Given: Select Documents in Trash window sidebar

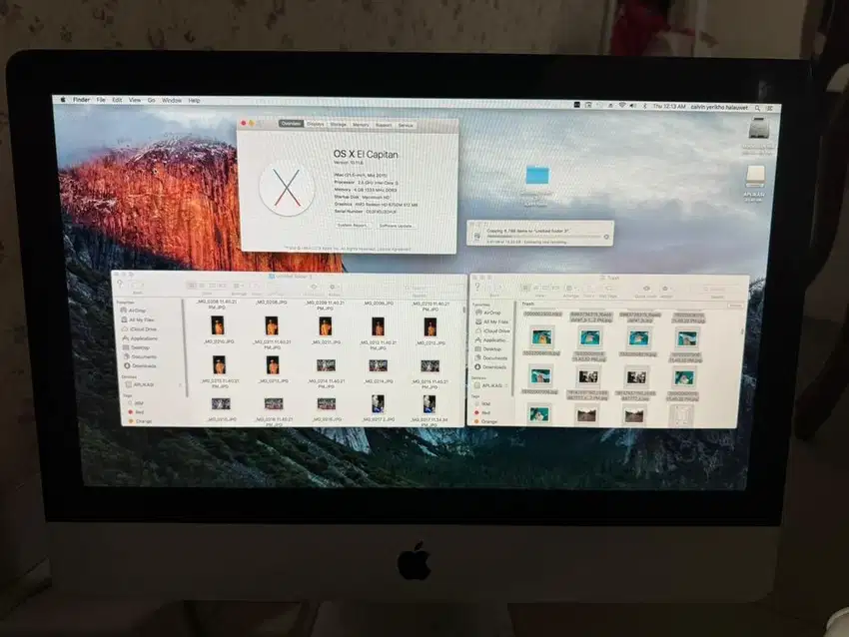Looking at the screenshot, I should [x=491, y=357].
